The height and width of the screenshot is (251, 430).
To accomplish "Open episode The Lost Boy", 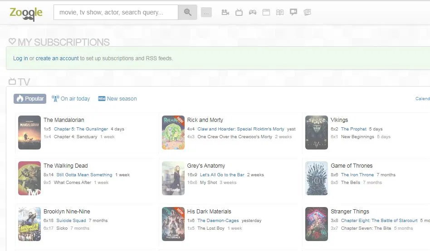I will coord(211,228).
